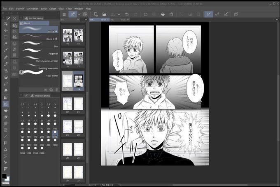
Task: Toggle Snap to Special Ruler
Action: click(217, 14)
